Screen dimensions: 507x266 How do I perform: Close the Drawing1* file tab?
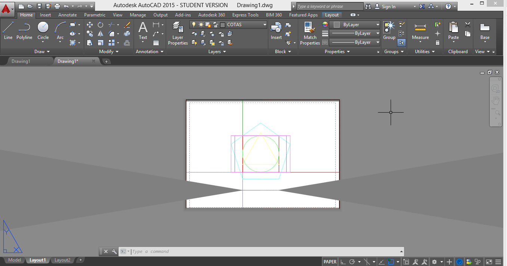point(94,61)
